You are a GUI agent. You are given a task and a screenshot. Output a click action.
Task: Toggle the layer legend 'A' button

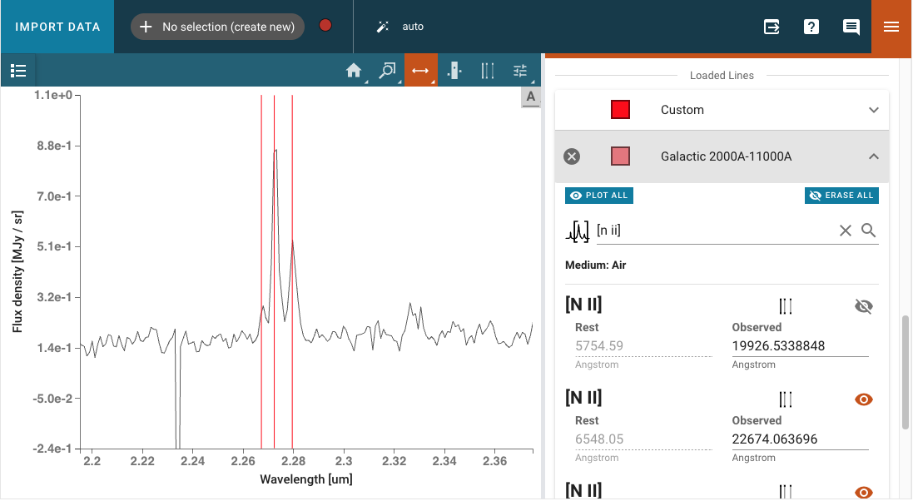coord(530,97)
